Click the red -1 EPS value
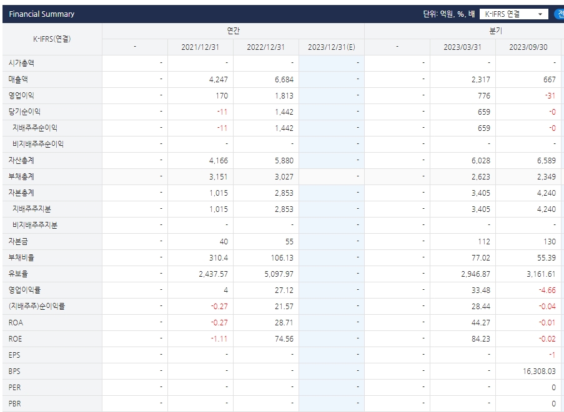The image size is (564, 412). click(x=553, y=355)
